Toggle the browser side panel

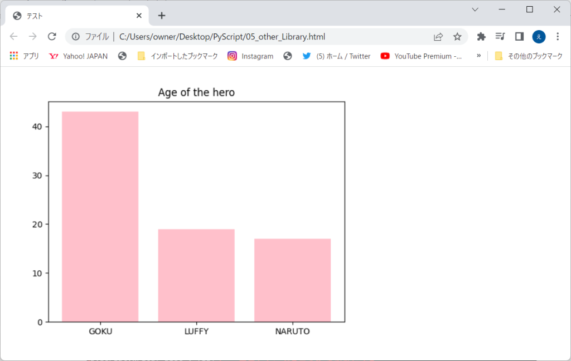519,37
